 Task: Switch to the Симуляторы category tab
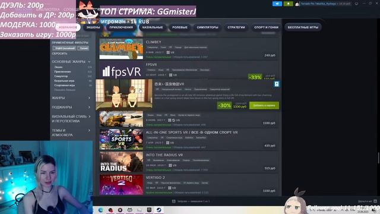(207, 27)
